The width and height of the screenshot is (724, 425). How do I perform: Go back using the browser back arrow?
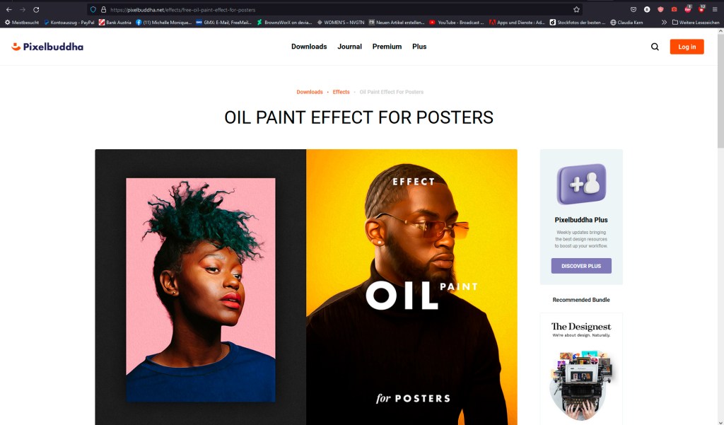pos(8,9)
